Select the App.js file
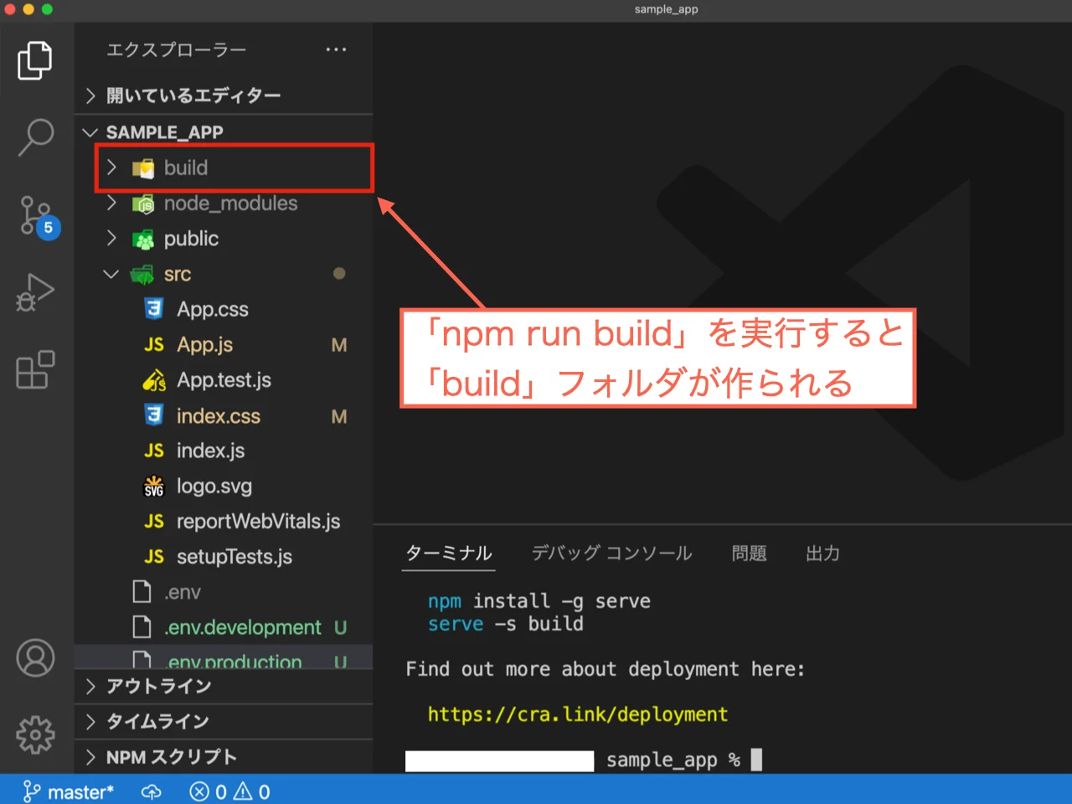The height and width of the screenshot is (804, 1072). (204, 344)
